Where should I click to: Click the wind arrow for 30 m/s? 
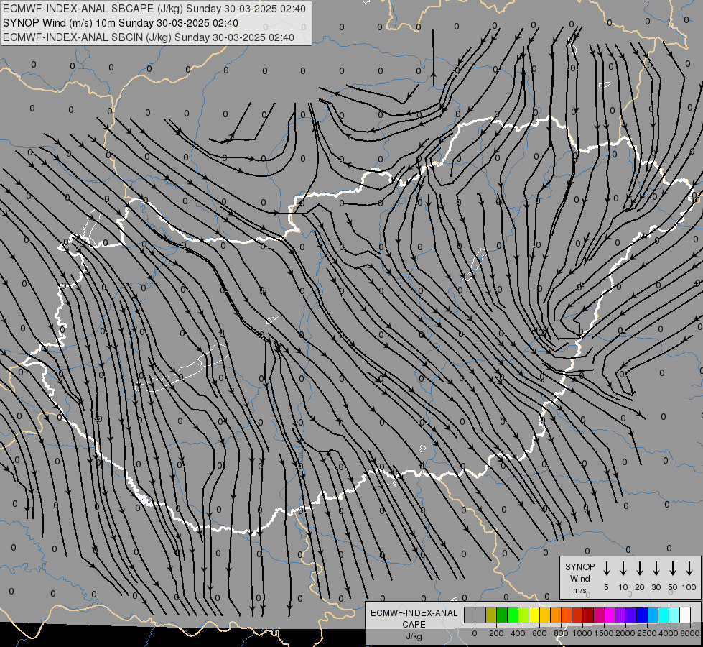656,569
